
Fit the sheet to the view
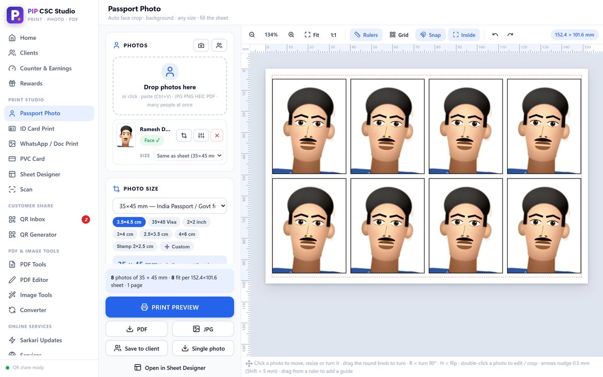point(312,35)
